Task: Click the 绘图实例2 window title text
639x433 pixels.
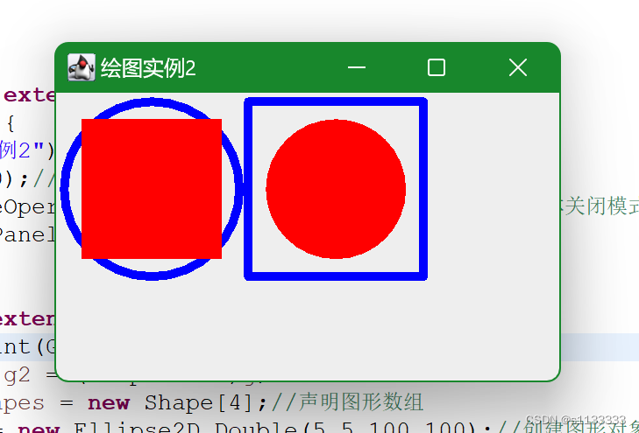Action: pos(148,68)
